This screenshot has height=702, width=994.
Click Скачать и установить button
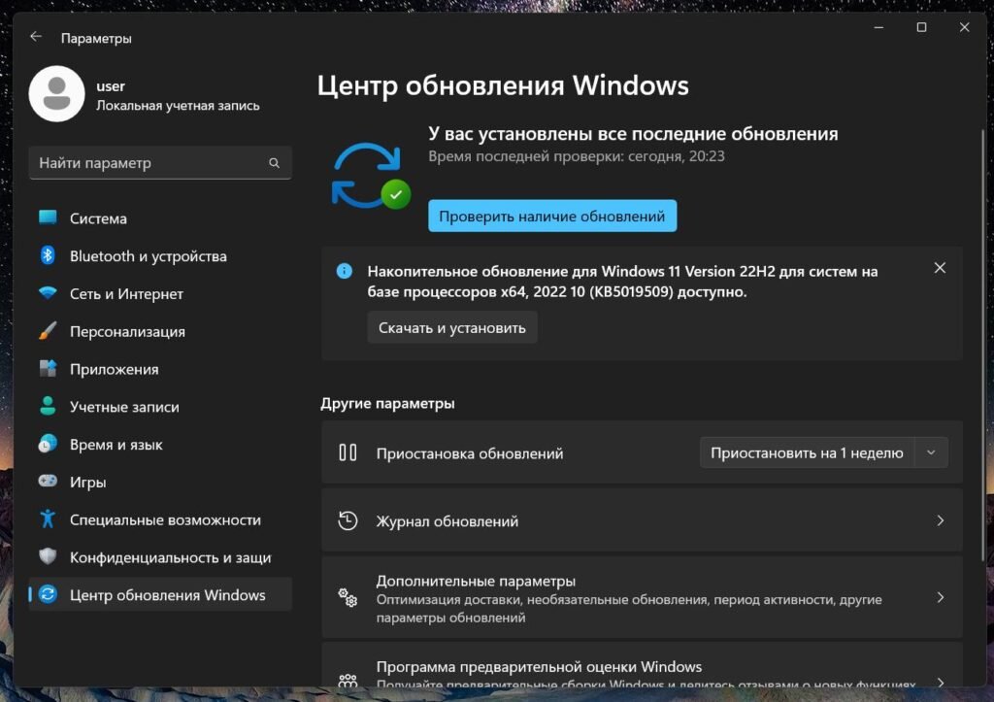pyautogui.click(x=452, y=328)
